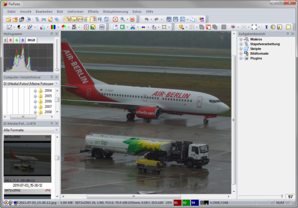298x208 pixels.
Task: Open the Bearbeiten menu
Action: point(44,12)
